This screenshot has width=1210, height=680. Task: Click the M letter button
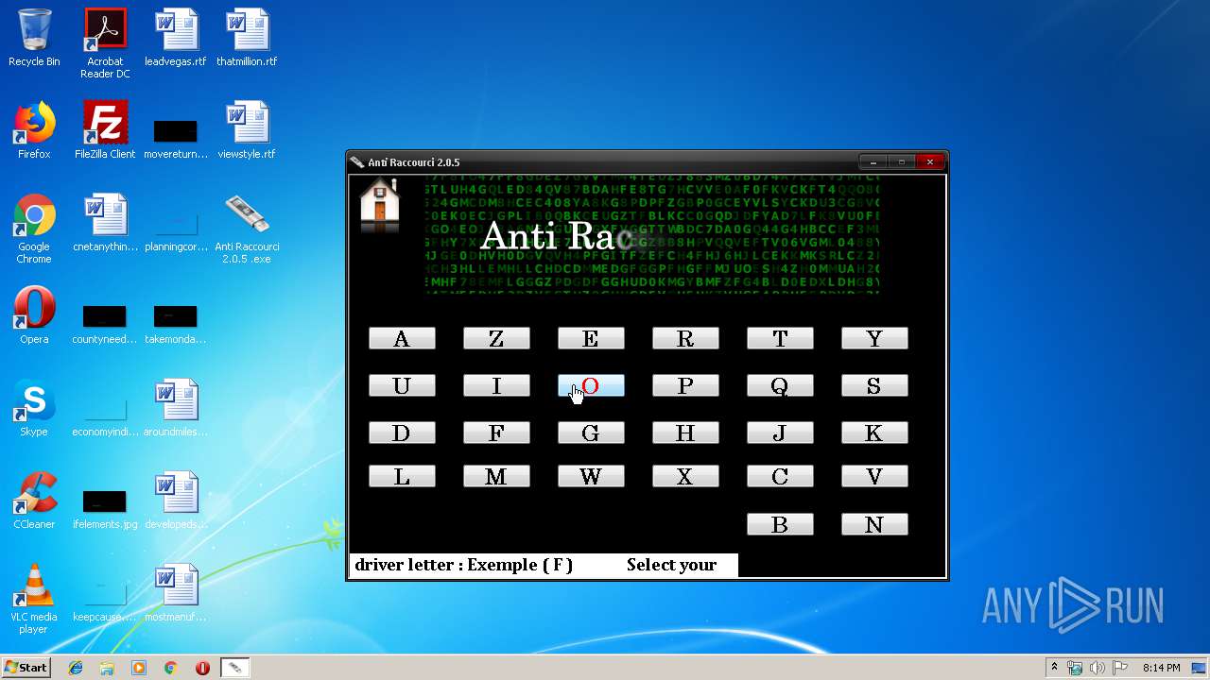click(496, 477)
